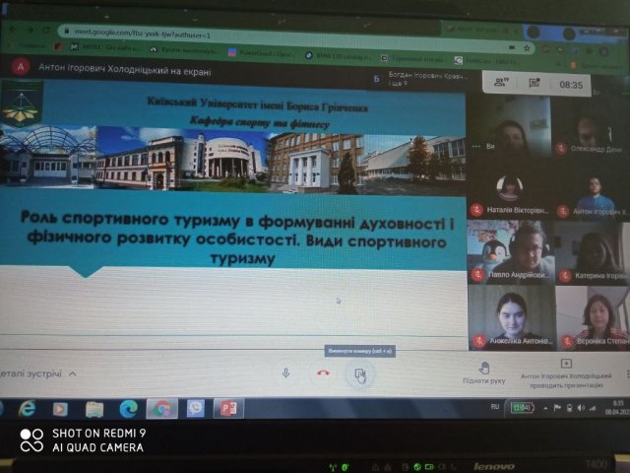The image size is (630, 473).
Task: Expand meeting details 'деталі зустрічі' chevron
Action: pos(73,373)
